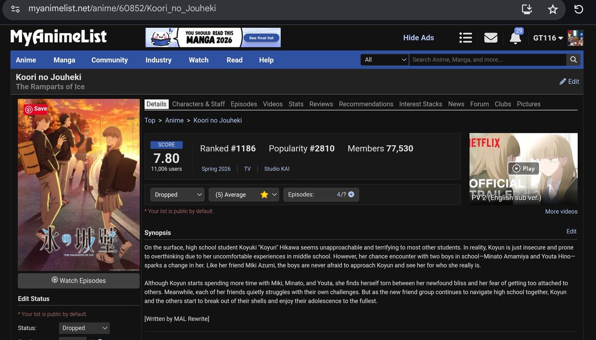The height and width of the screenshot is (340, 596).
Task: Click into the search anime input field
Action: 488,60
